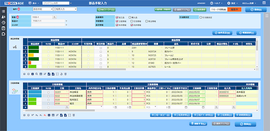This screenshot has height=131, width=270.
Task: Expand the 製品No 1100-1-1 dropdown arrow
Action: (66, 21)
